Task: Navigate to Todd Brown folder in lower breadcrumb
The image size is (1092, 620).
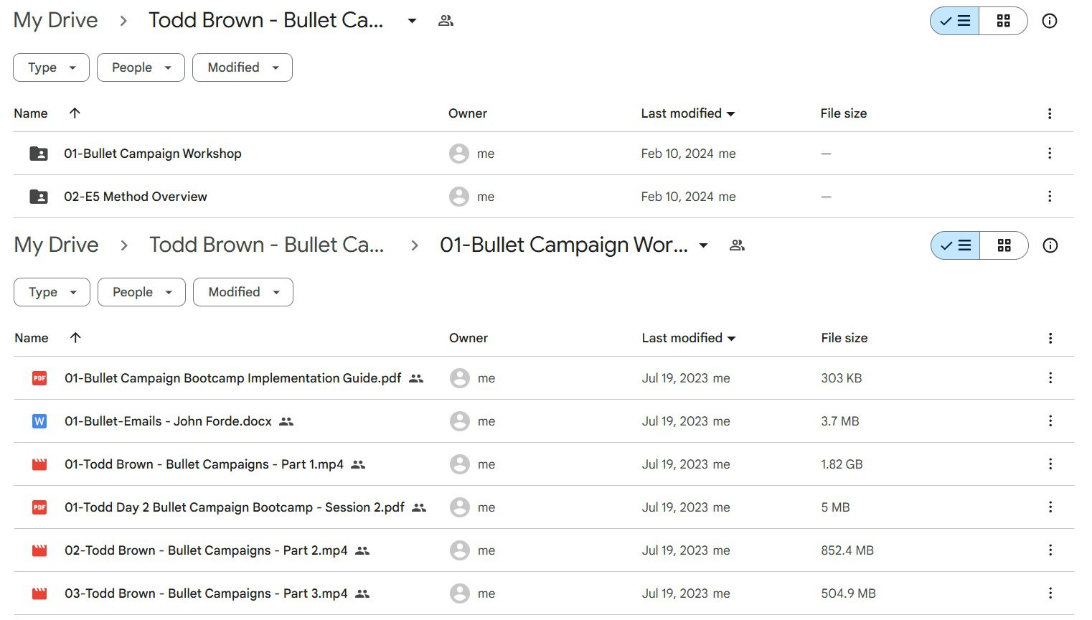Action: [x=267, y=245]
